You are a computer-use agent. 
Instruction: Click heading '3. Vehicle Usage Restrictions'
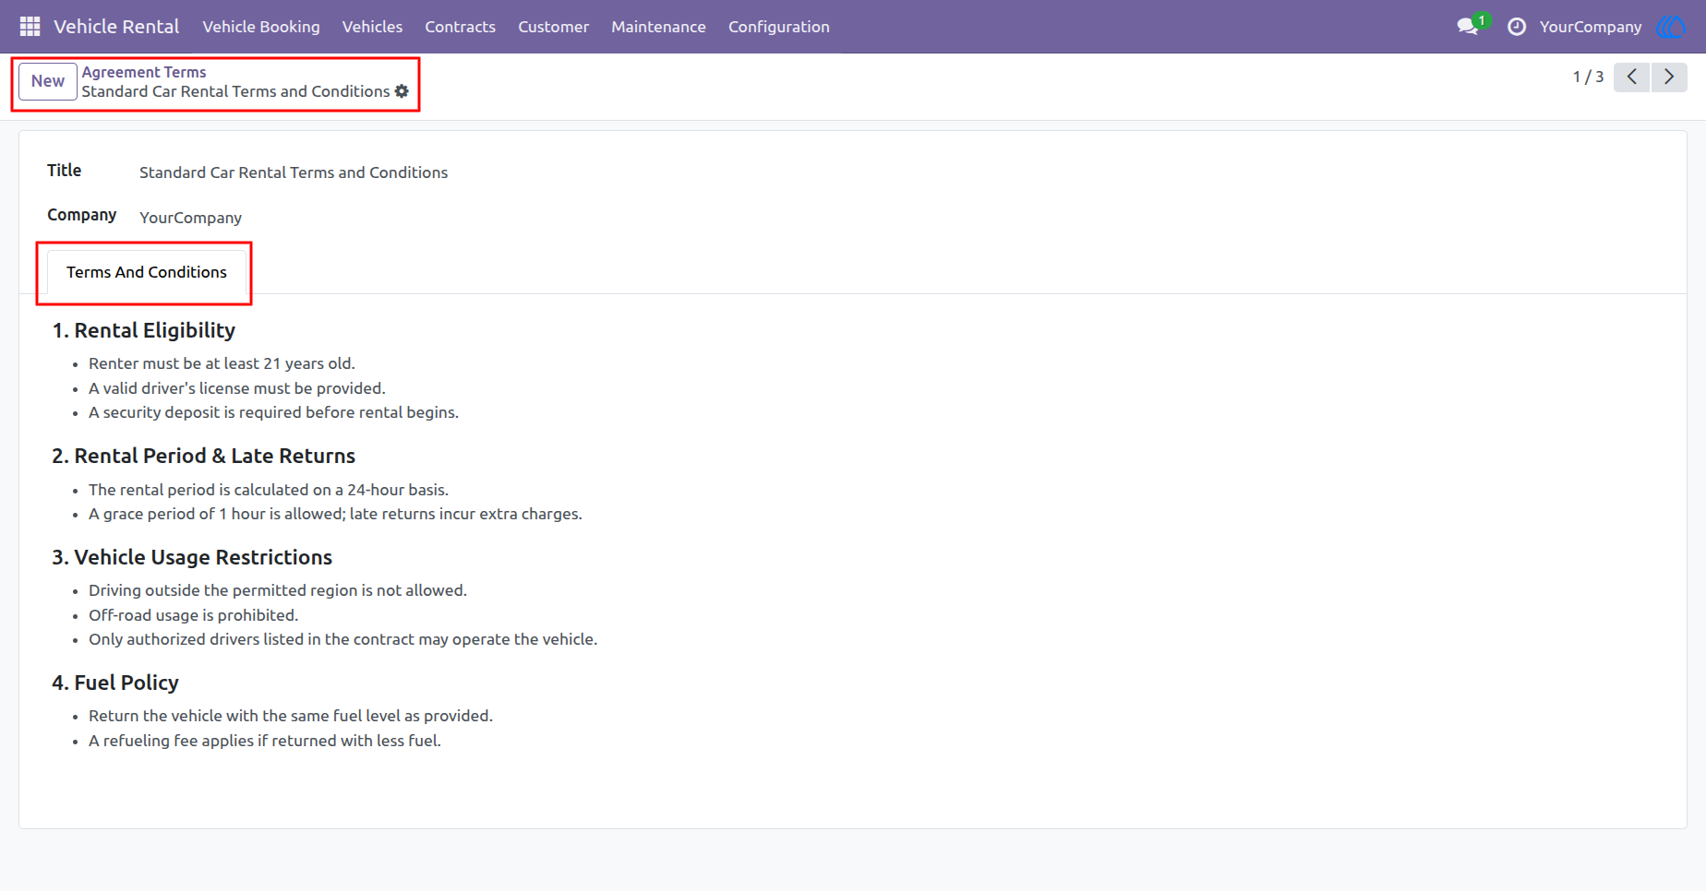192,557
